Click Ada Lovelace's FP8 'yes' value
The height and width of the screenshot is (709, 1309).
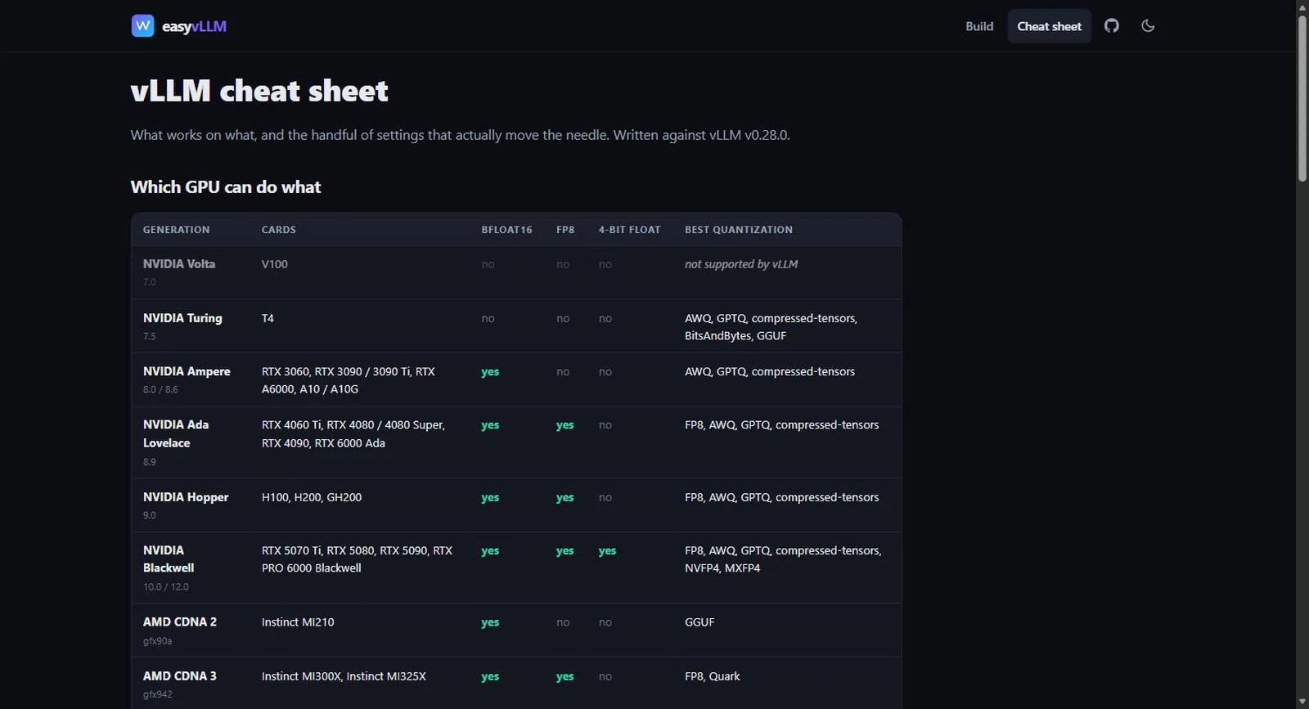(565, 425)
